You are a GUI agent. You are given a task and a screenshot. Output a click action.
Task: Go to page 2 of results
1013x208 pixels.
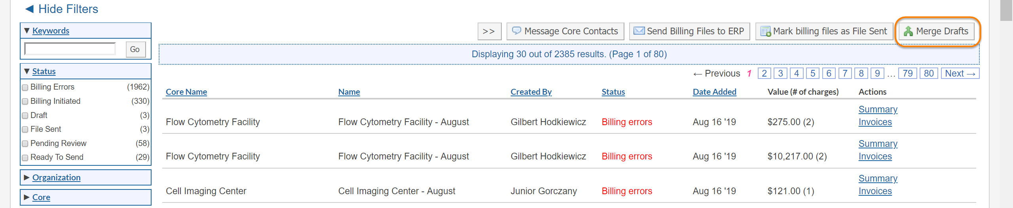[764, 73]
